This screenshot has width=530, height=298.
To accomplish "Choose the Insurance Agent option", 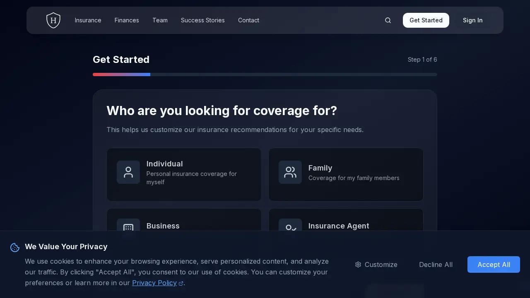I will point(346,220).
